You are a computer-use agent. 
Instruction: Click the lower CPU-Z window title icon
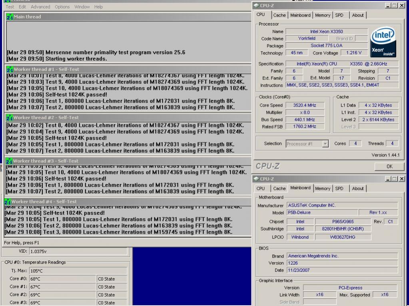pos(256,179)
